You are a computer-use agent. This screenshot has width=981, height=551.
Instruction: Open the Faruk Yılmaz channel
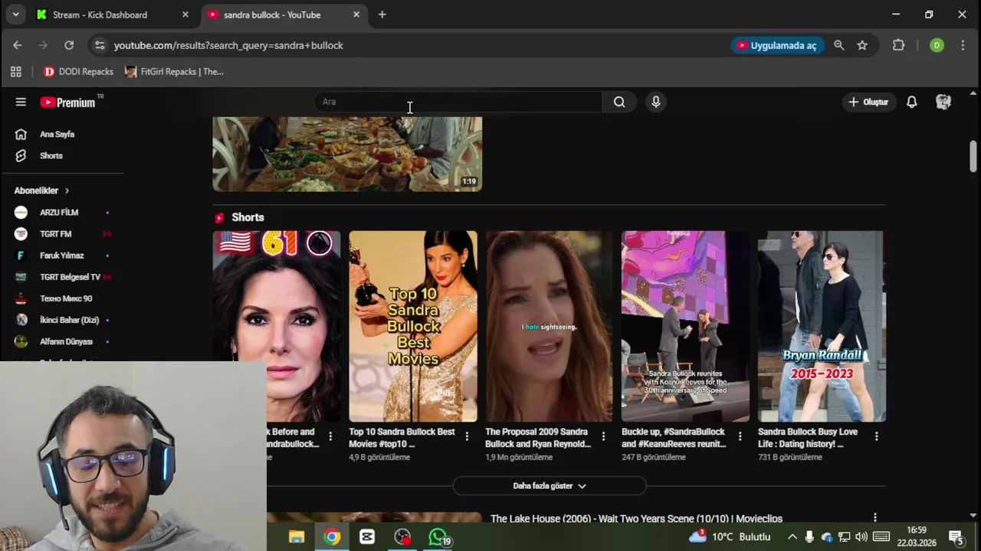[x=61, y=255]
